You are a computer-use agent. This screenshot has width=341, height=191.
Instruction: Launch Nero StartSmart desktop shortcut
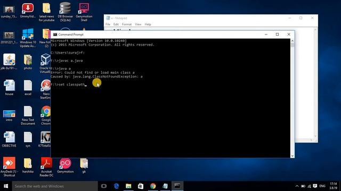[x=46, y=90]
